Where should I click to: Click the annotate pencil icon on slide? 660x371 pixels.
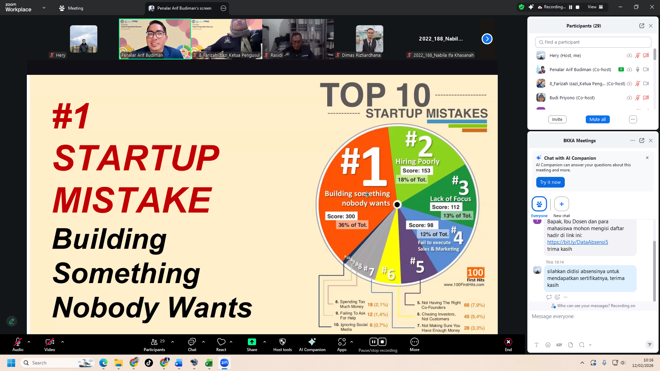tap(12, 321)
